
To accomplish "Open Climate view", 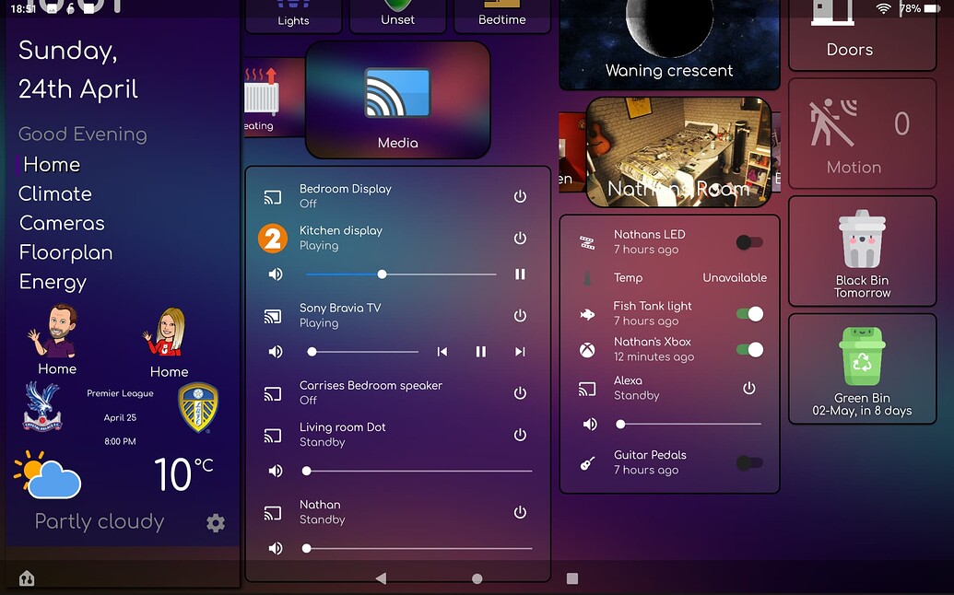I will click(54, 193).
